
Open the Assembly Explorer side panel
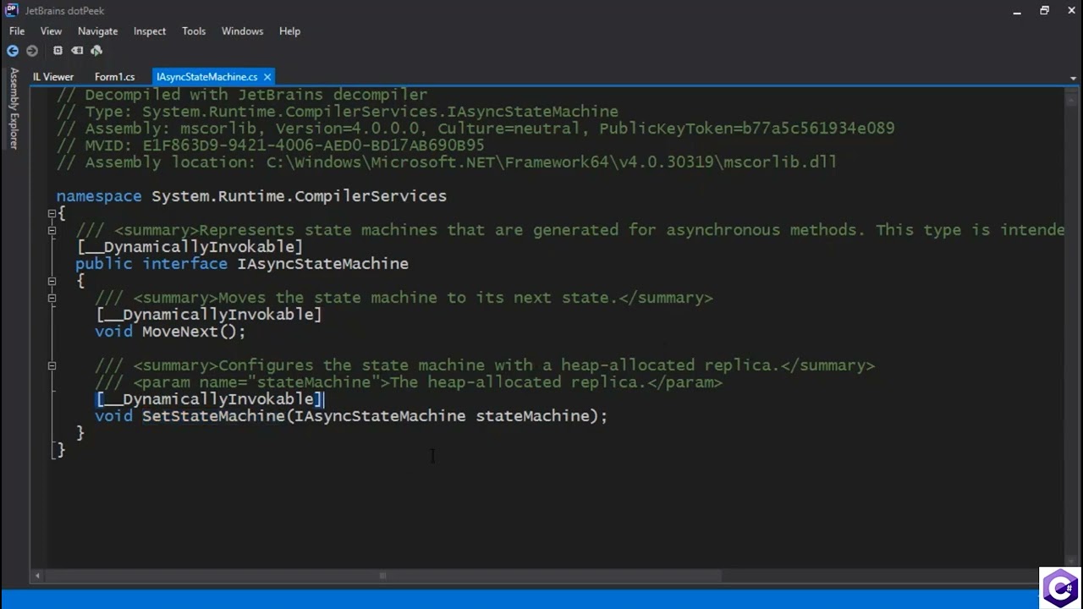[14, 109]
